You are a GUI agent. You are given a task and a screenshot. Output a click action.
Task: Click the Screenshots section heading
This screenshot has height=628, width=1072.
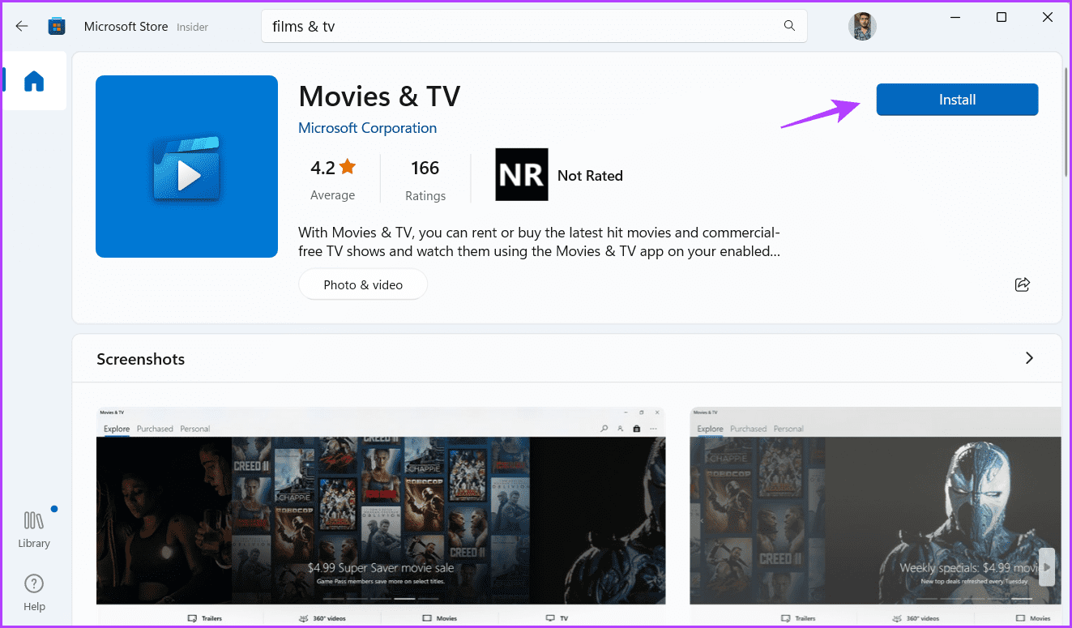point(141,359)
